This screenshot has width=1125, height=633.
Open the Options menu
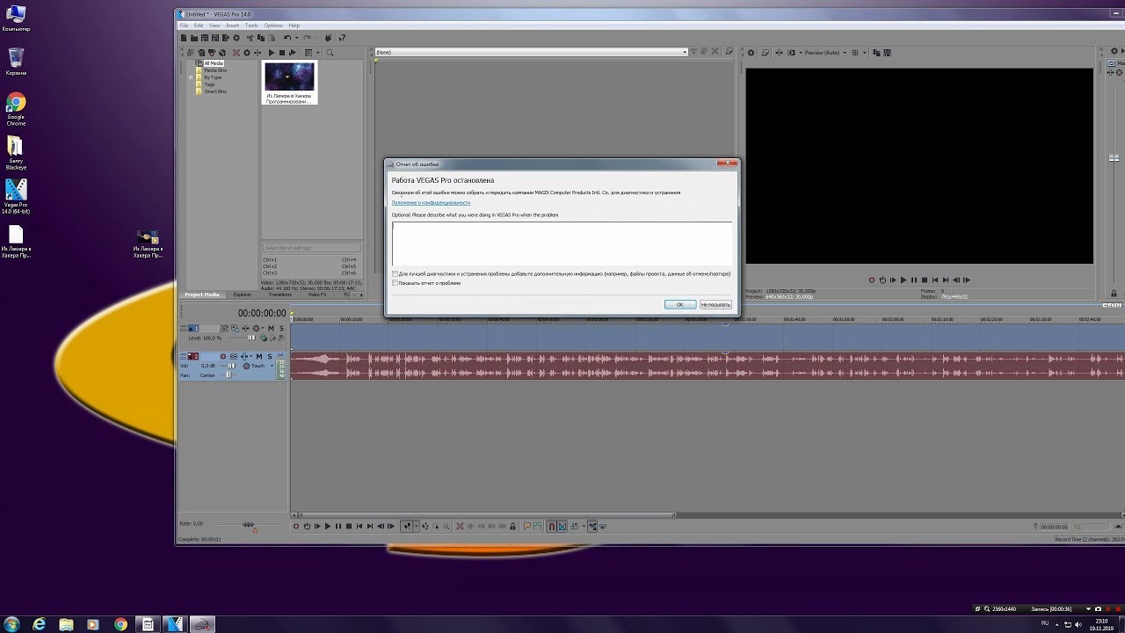coord(273,25)
